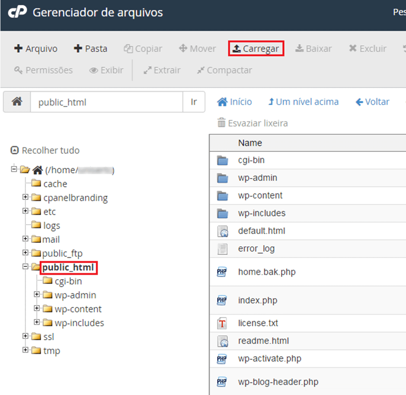Click the home.bak.php PHP icon
This screenshot has width=406, height=395.
[x=222, y=272]
